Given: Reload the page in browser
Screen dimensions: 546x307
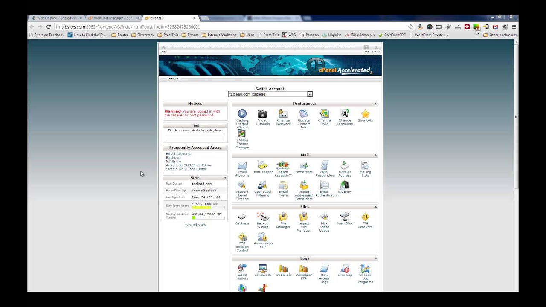Looking at the screenshot, I should pyautogui.click(x=49, y=27).
